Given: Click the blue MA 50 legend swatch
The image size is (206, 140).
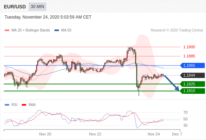Looking at the screenshot, I should click(57, 30).
